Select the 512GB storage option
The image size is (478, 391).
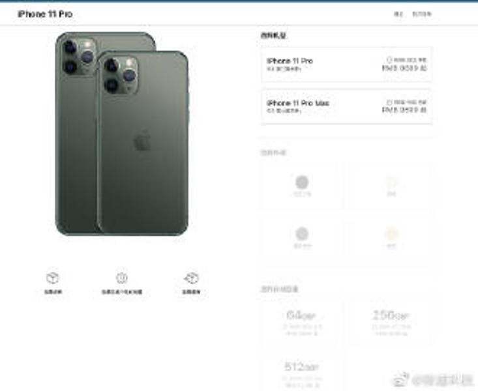[301, 373]
